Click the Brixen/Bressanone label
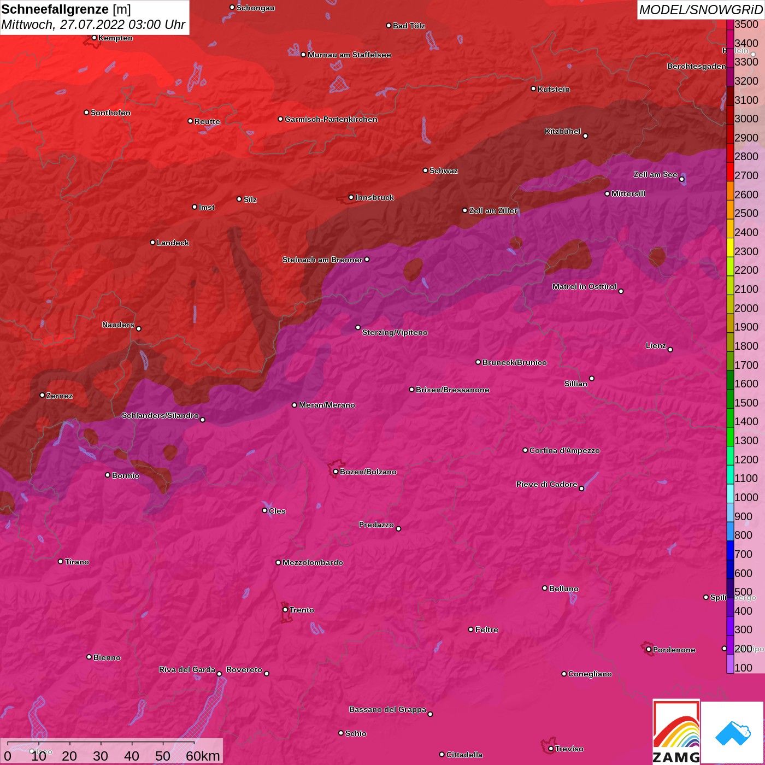Viewport: 765px width, 765px height. (452, 390)
